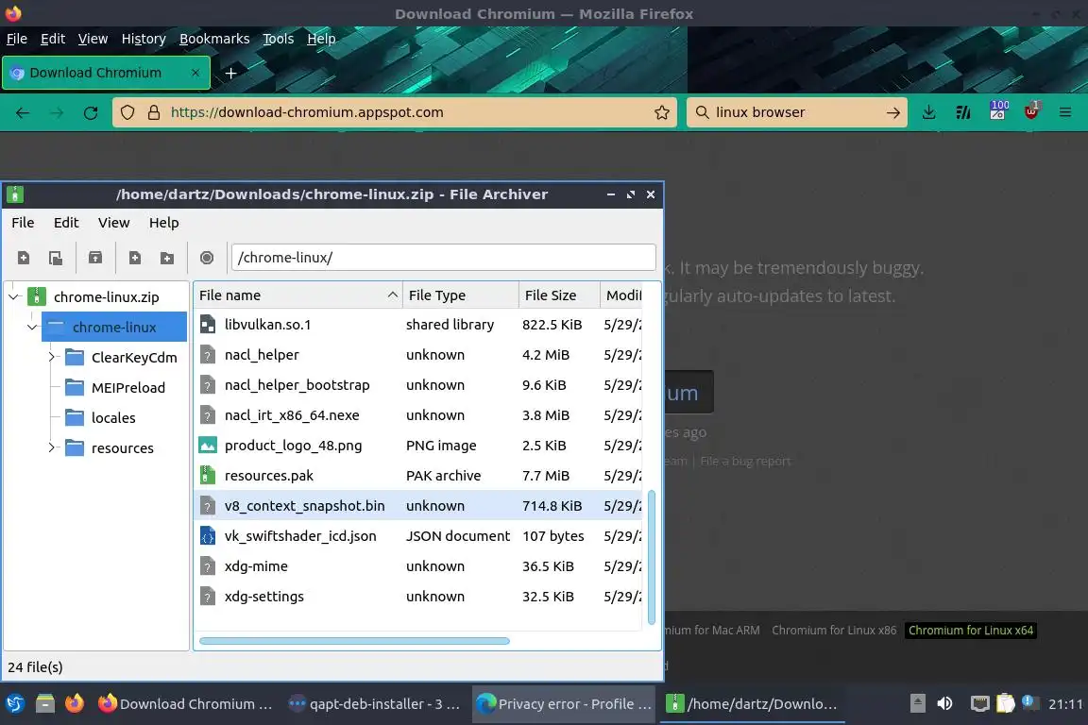1088x725 pixels.
Task: Sort by File Size column header
Action: (559, 295)
